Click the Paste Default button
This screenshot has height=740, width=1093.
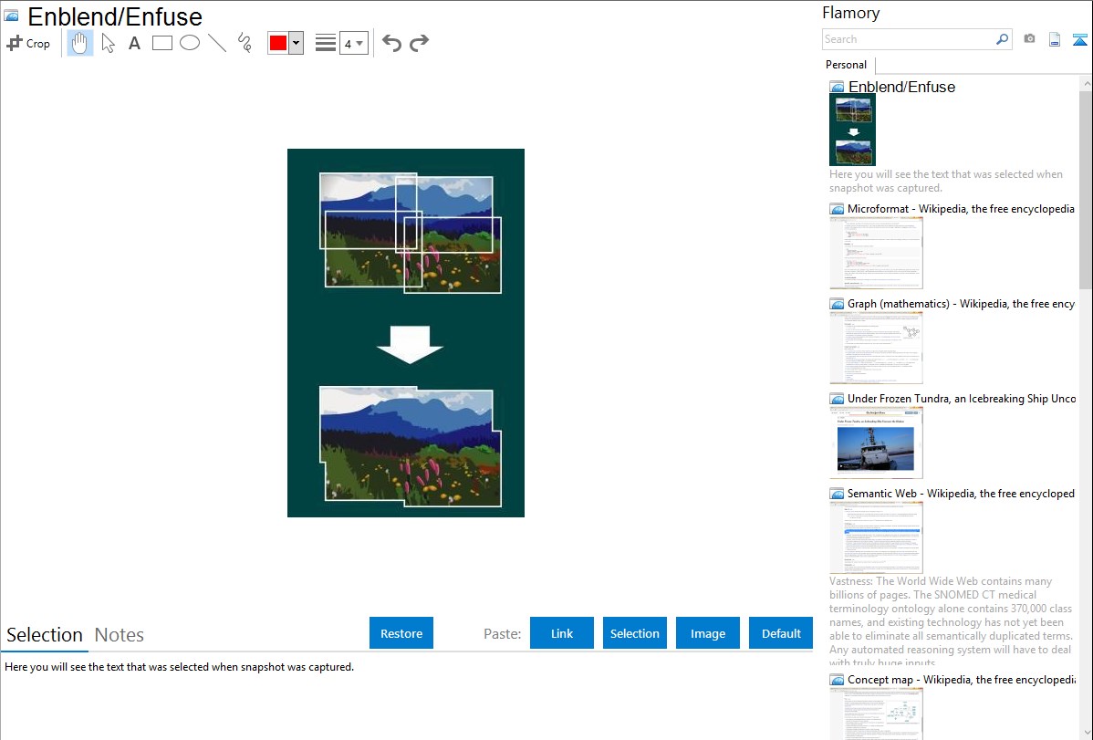tap(781, 633)
